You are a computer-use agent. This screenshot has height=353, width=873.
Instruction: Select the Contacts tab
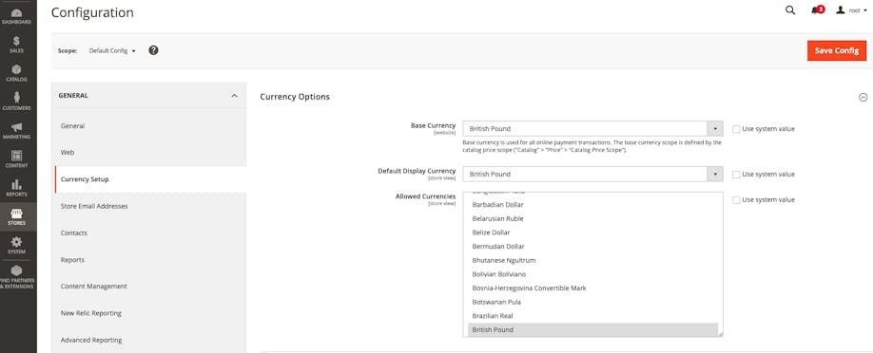[x=150, y=232]
